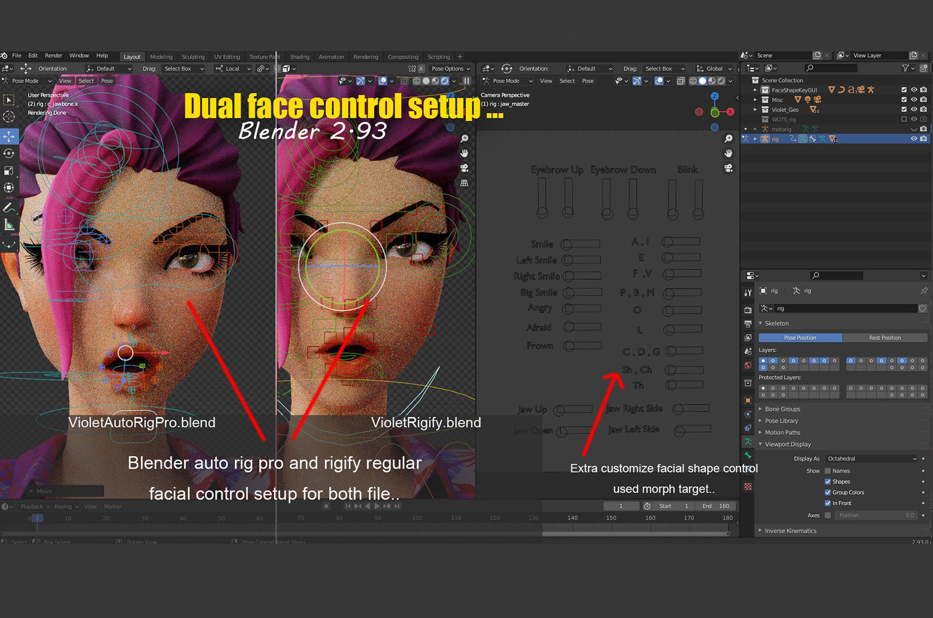
Task: Select the Annotate pencil tool
Action: tap(9, 208)
